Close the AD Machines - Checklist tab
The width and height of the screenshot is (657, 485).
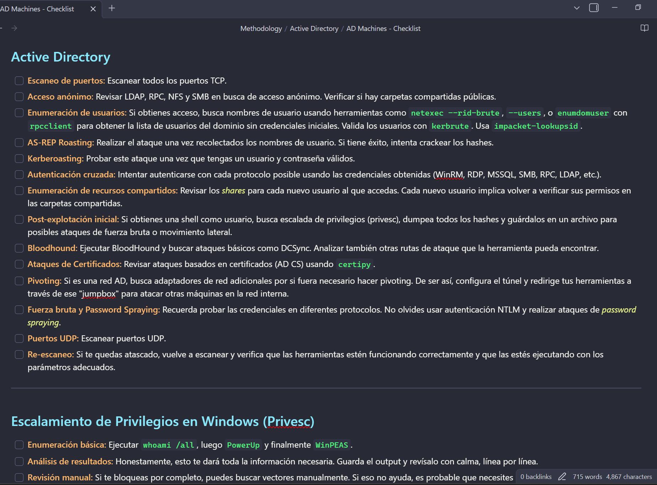pyautogui.click(x=93, y=9)
